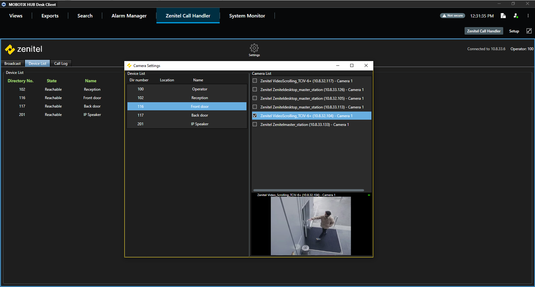Screen dimensions: 535x287
Task: Go to the Alarm Manager tab
Action: point(129,16)
